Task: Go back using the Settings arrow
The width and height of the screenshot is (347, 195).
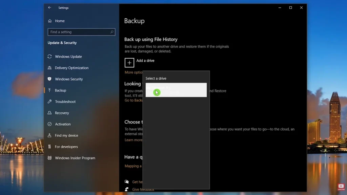Action: tap(49, 7)
